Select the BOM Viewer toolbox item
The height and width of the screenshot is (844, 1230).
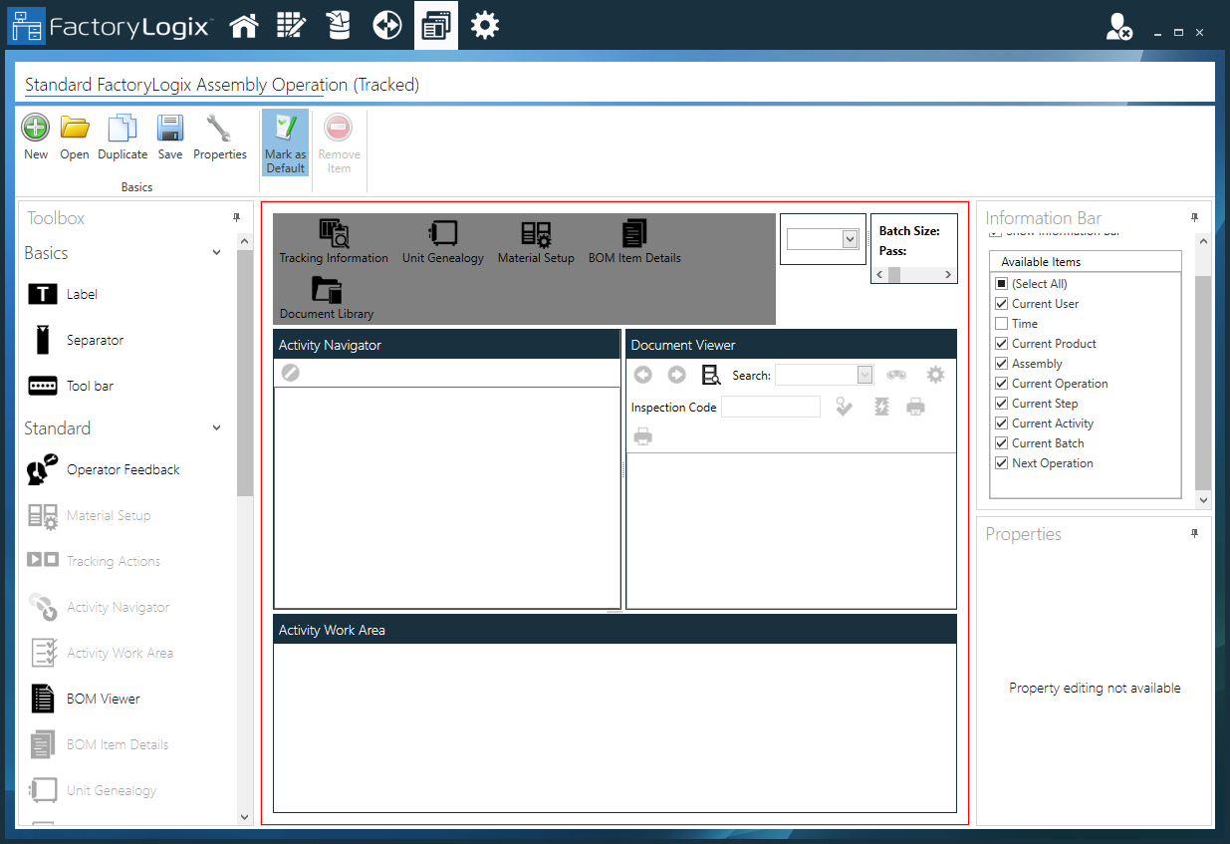[84, 699]
